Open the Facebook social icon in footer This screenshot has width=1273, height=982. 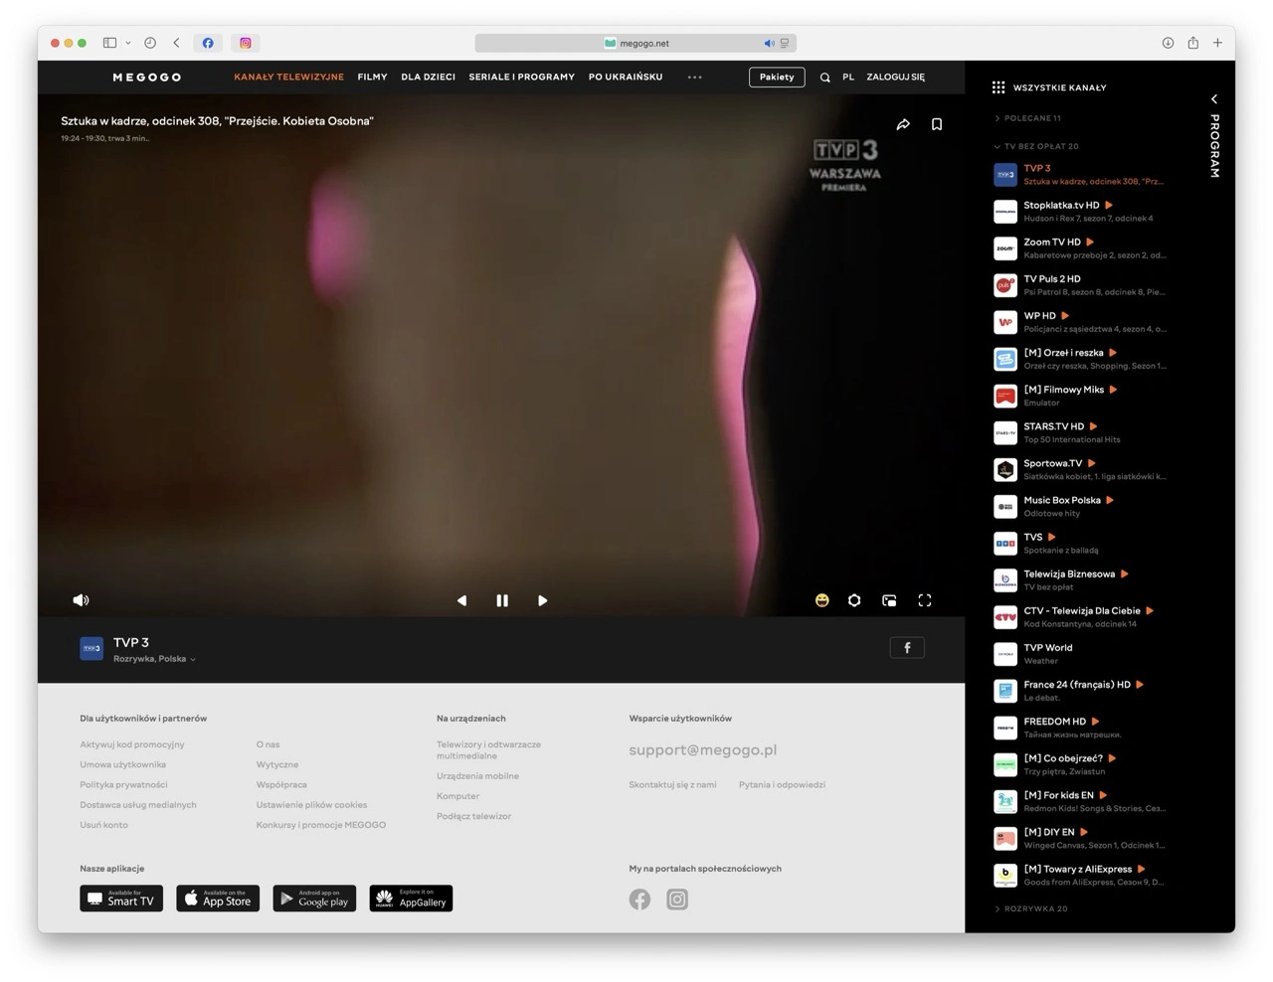(x=639, y=900)
